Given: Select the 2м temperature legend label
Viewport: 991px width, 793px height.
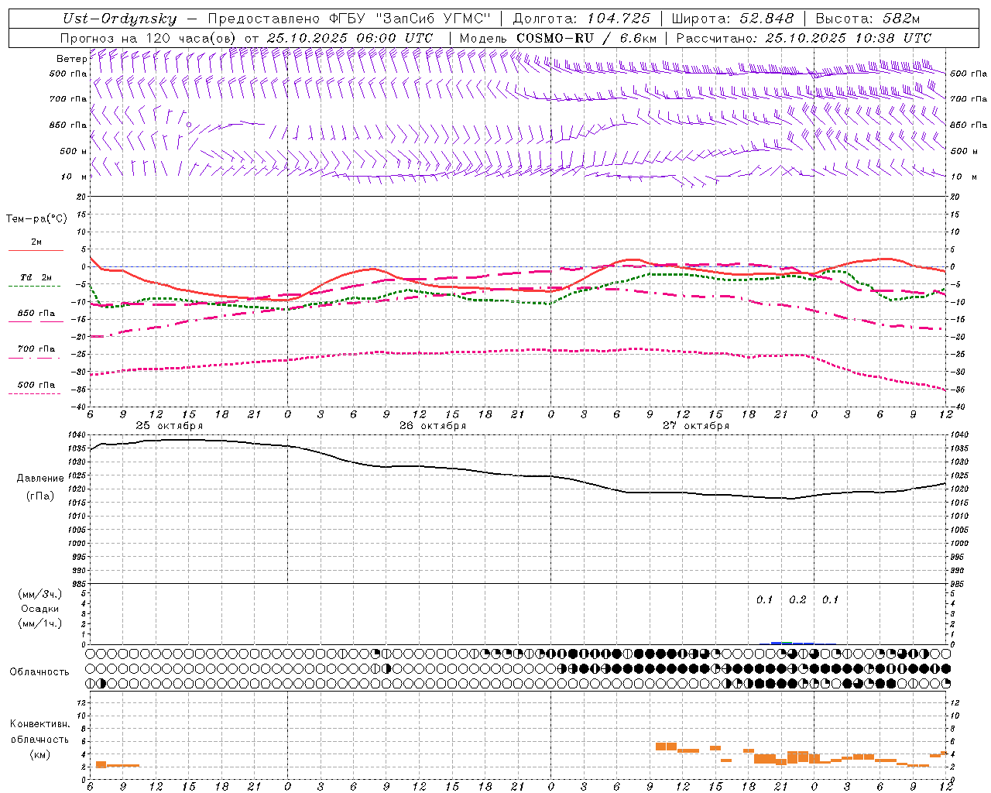Looking at the screenshot, I should [36, 242].
